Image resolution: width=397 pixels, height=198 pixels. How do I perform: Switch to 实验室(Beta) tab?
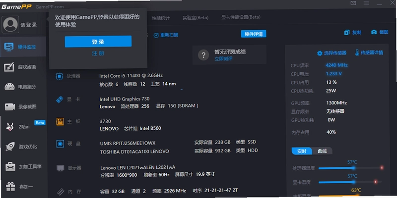coord(196,18)
